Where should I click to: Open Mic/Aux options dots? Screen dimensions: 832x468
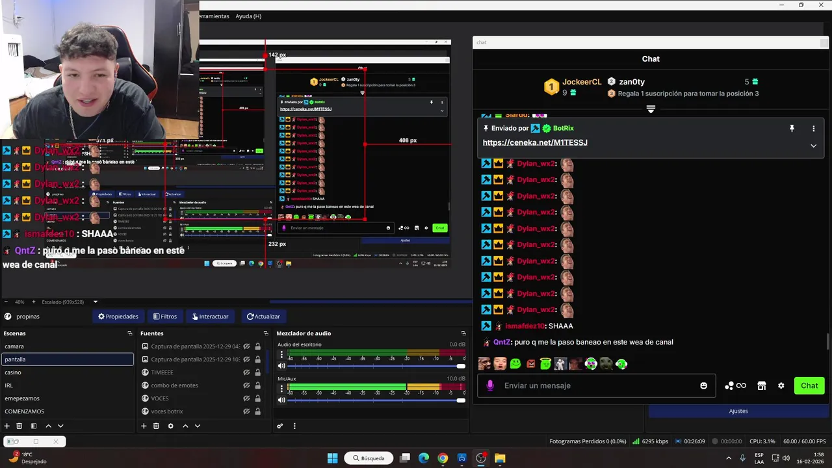coord(281,388)
